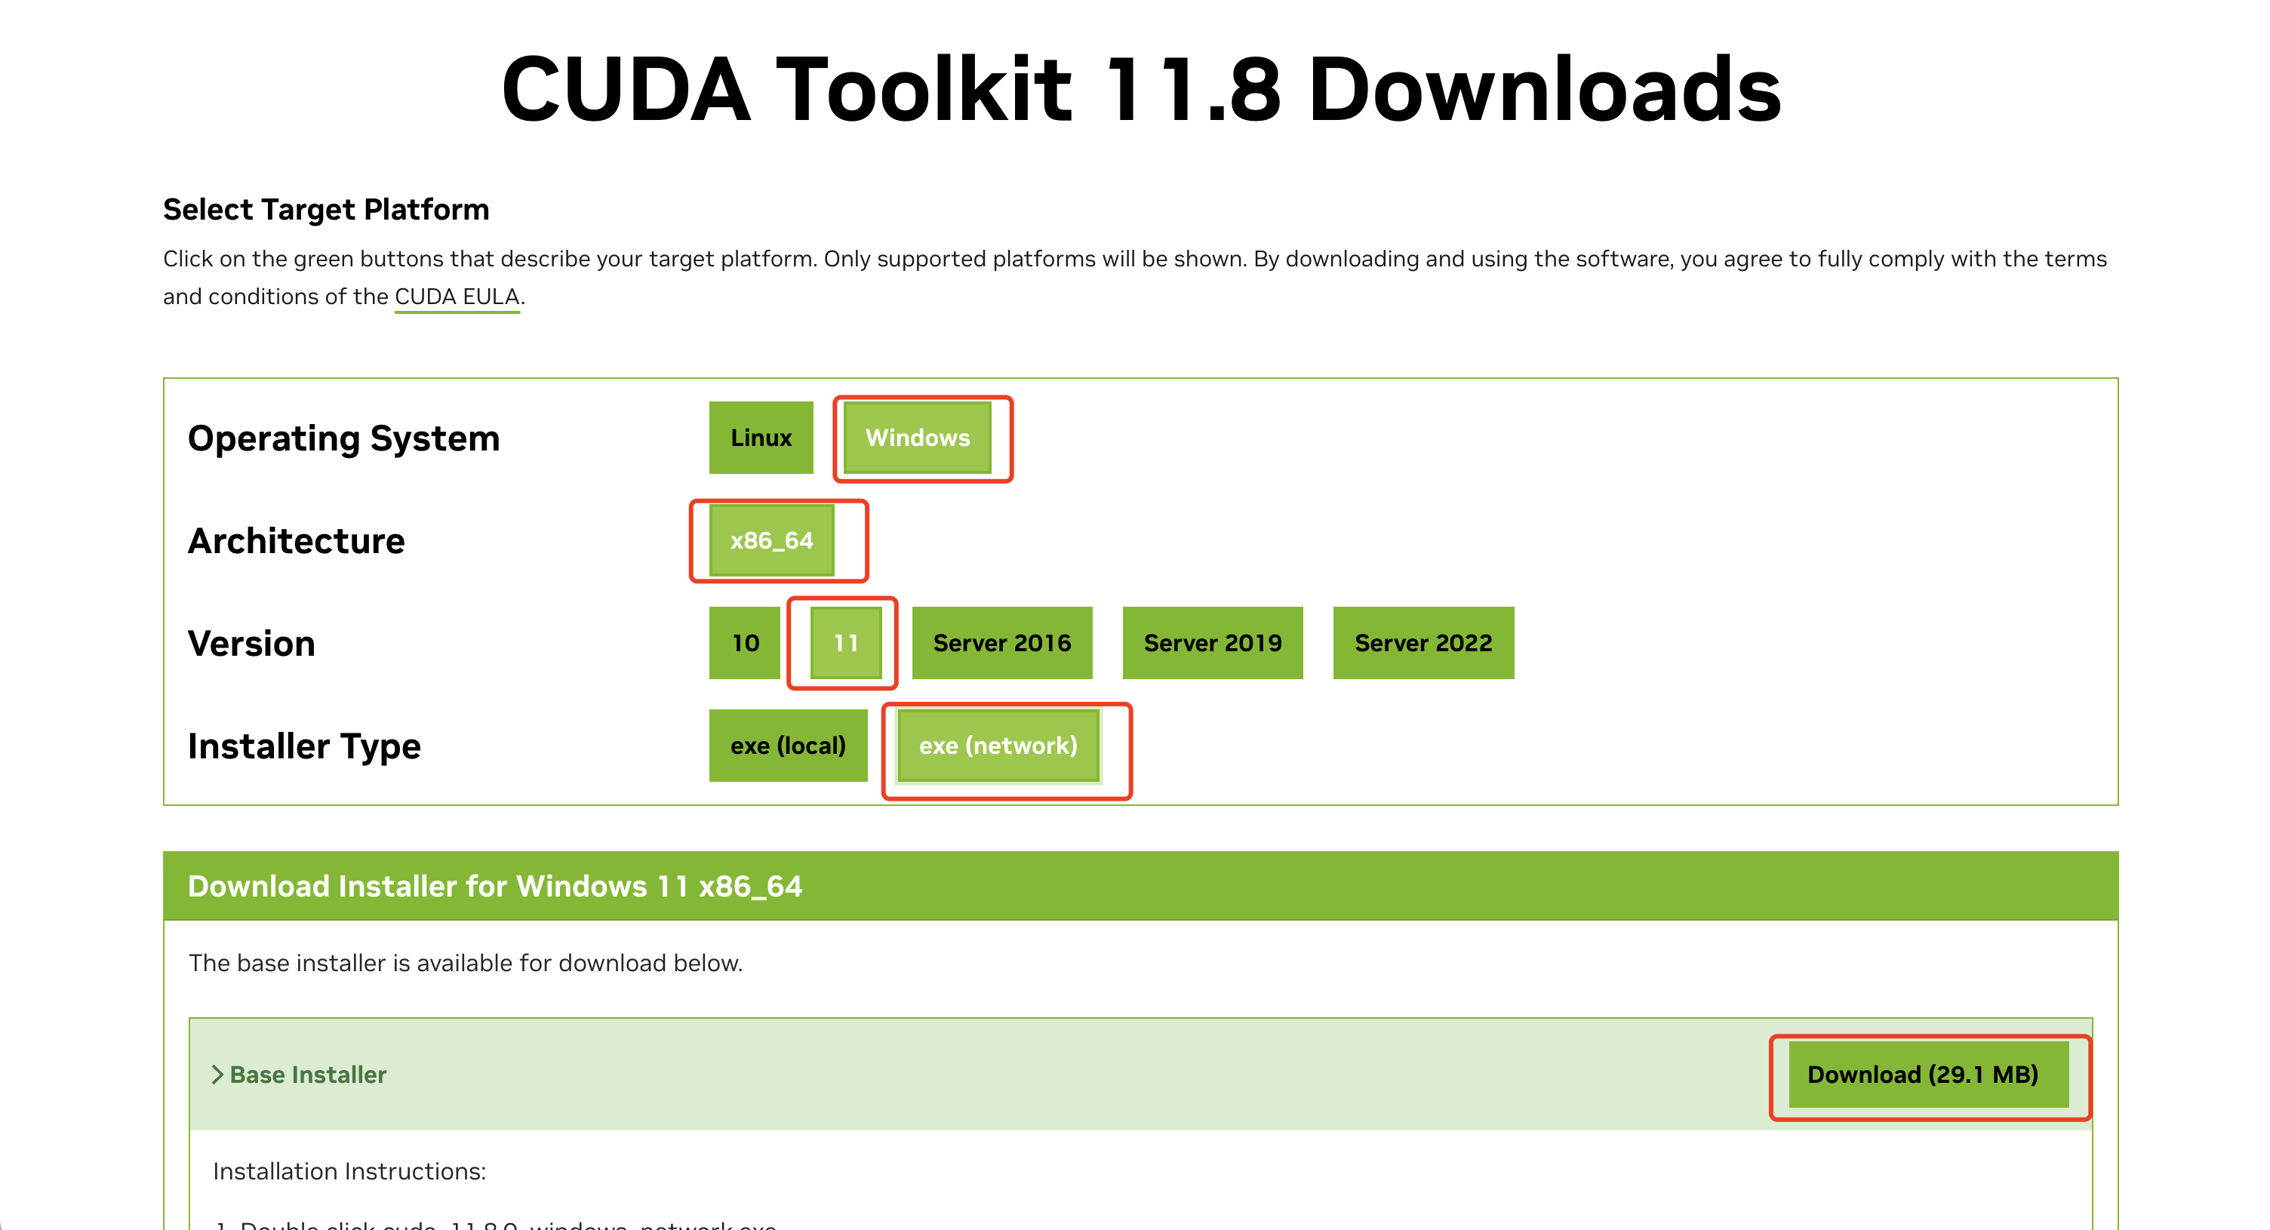Select Server 2022 version button
2270x1230 pixels.
[x=1420, y=642]
